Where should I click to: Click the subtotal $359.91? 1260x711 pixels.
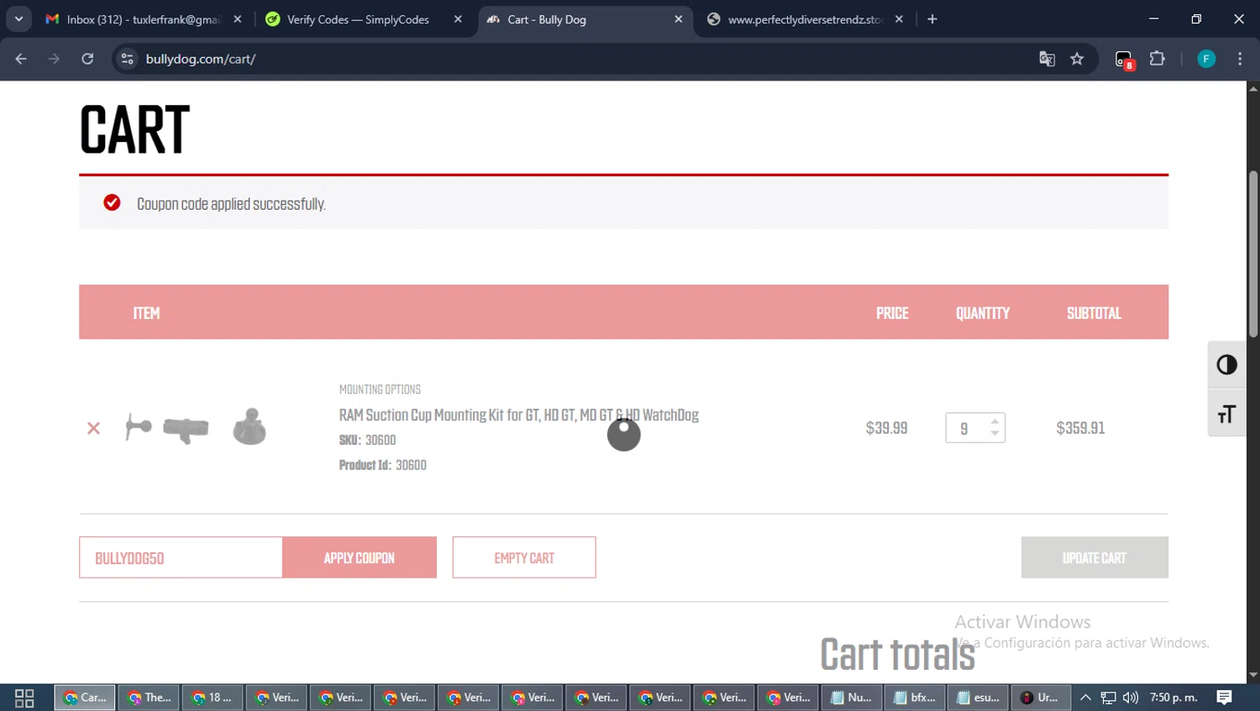click(1080, 428)
